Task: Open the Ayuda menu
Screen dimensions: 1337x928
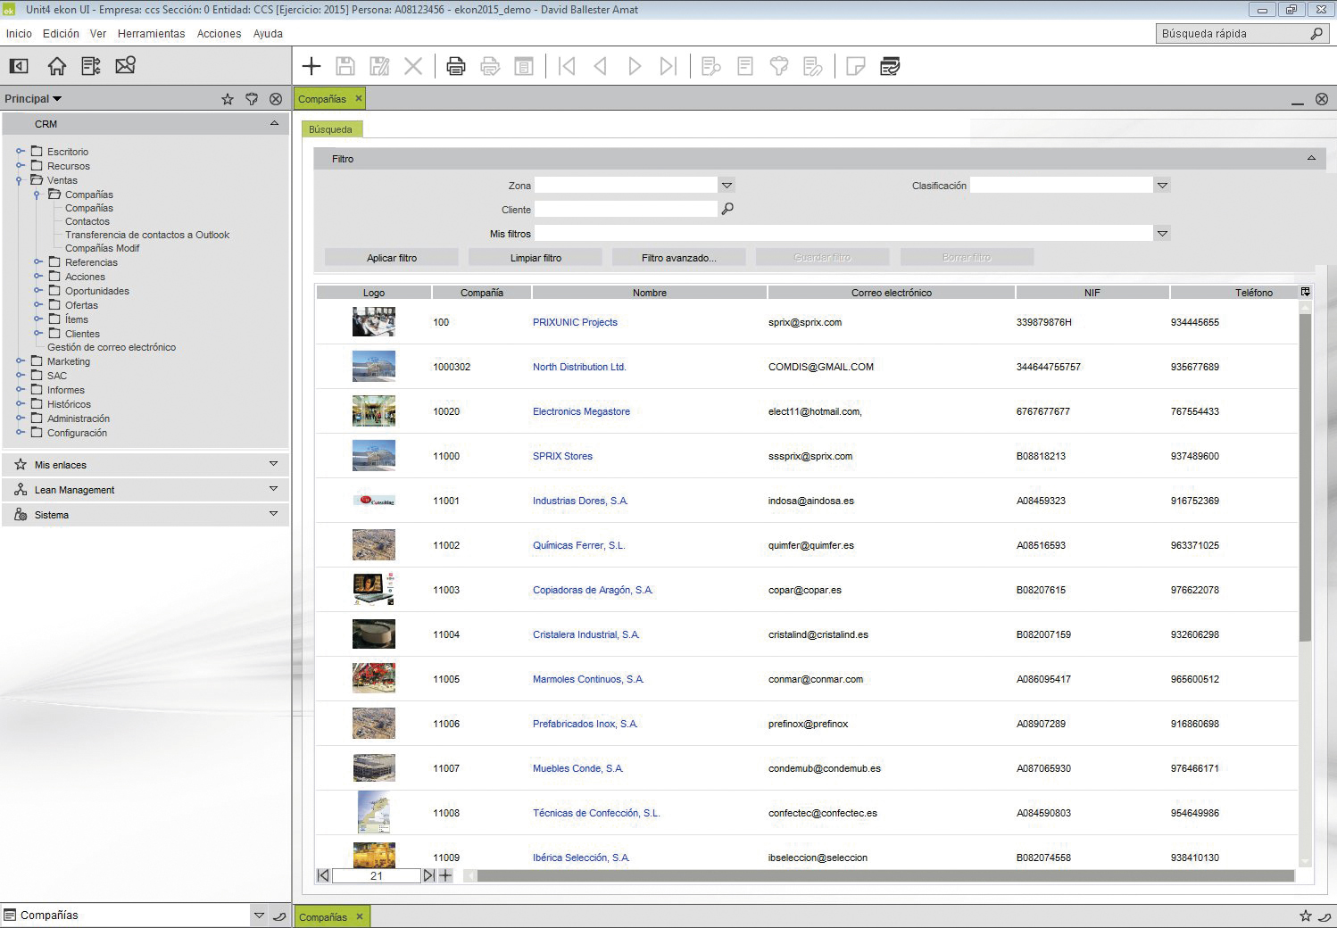Action: [x=268, y=34]
